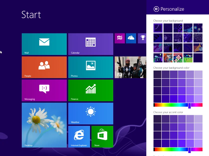Click the back arrow beside Personalize
This screenshot has width=209, height=156.
pos(156,9)
